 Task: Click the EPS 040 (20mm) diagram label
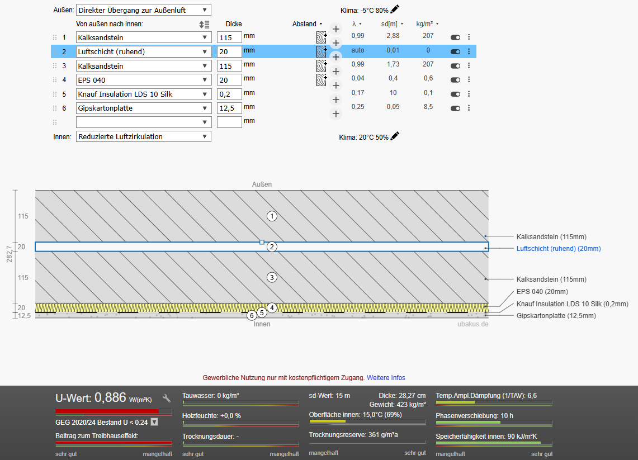542,292
